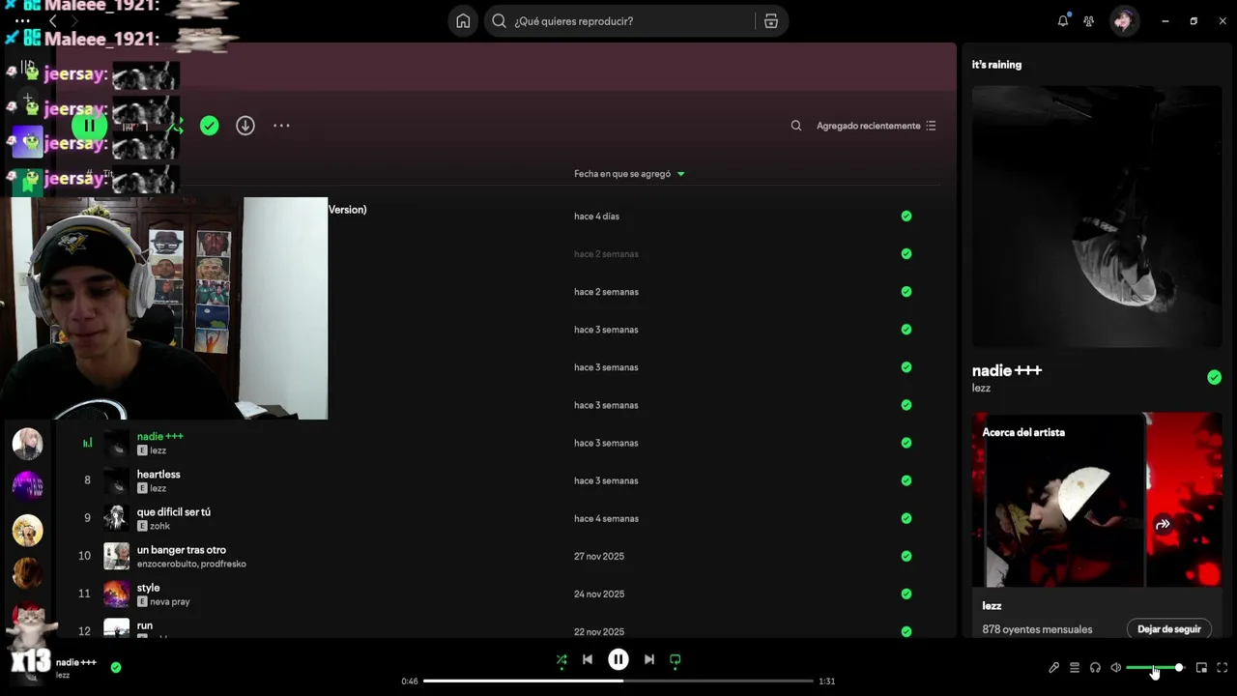Toggle saved check beside nadie +++ in right panel

[x=1214, y=377]
